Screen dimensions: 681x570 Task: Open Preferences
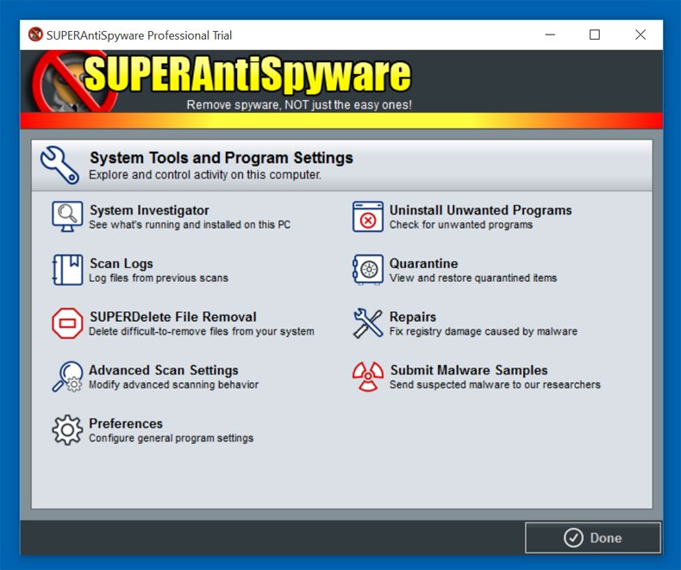pos(126,423)
